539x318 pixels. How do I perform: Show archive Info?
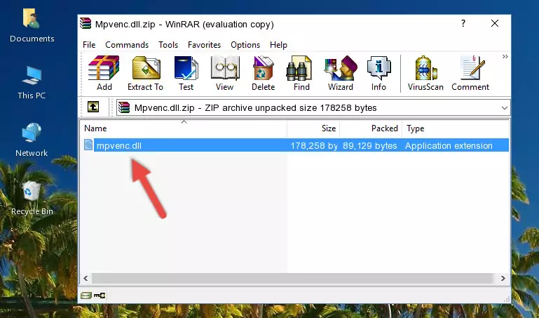[378, 73]
